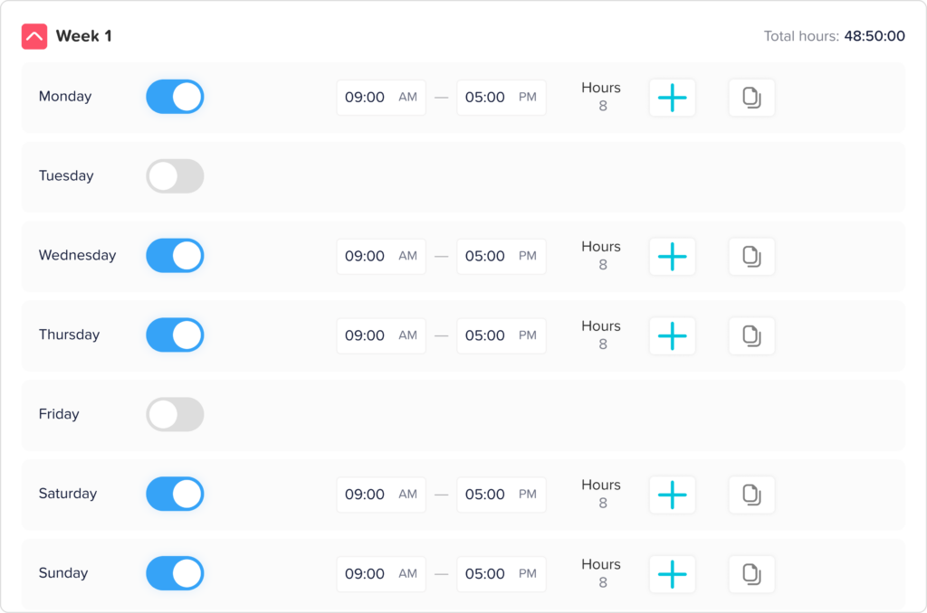Enable the Tuesday toggle
The image size is (927, 613).
[x=175, y=176]
